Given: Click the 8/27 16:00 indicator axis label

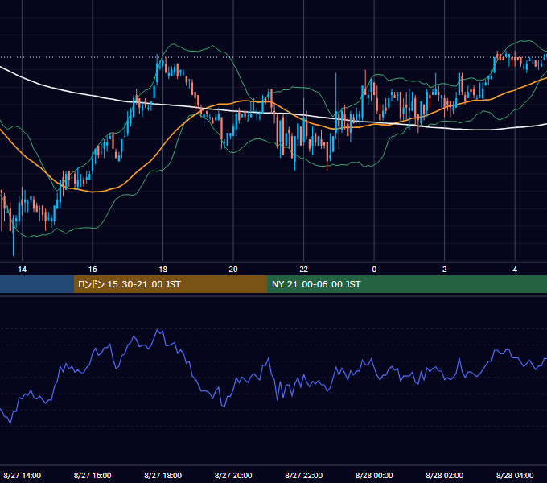Looking at the screenshot, I should click(x=93, y=475).
